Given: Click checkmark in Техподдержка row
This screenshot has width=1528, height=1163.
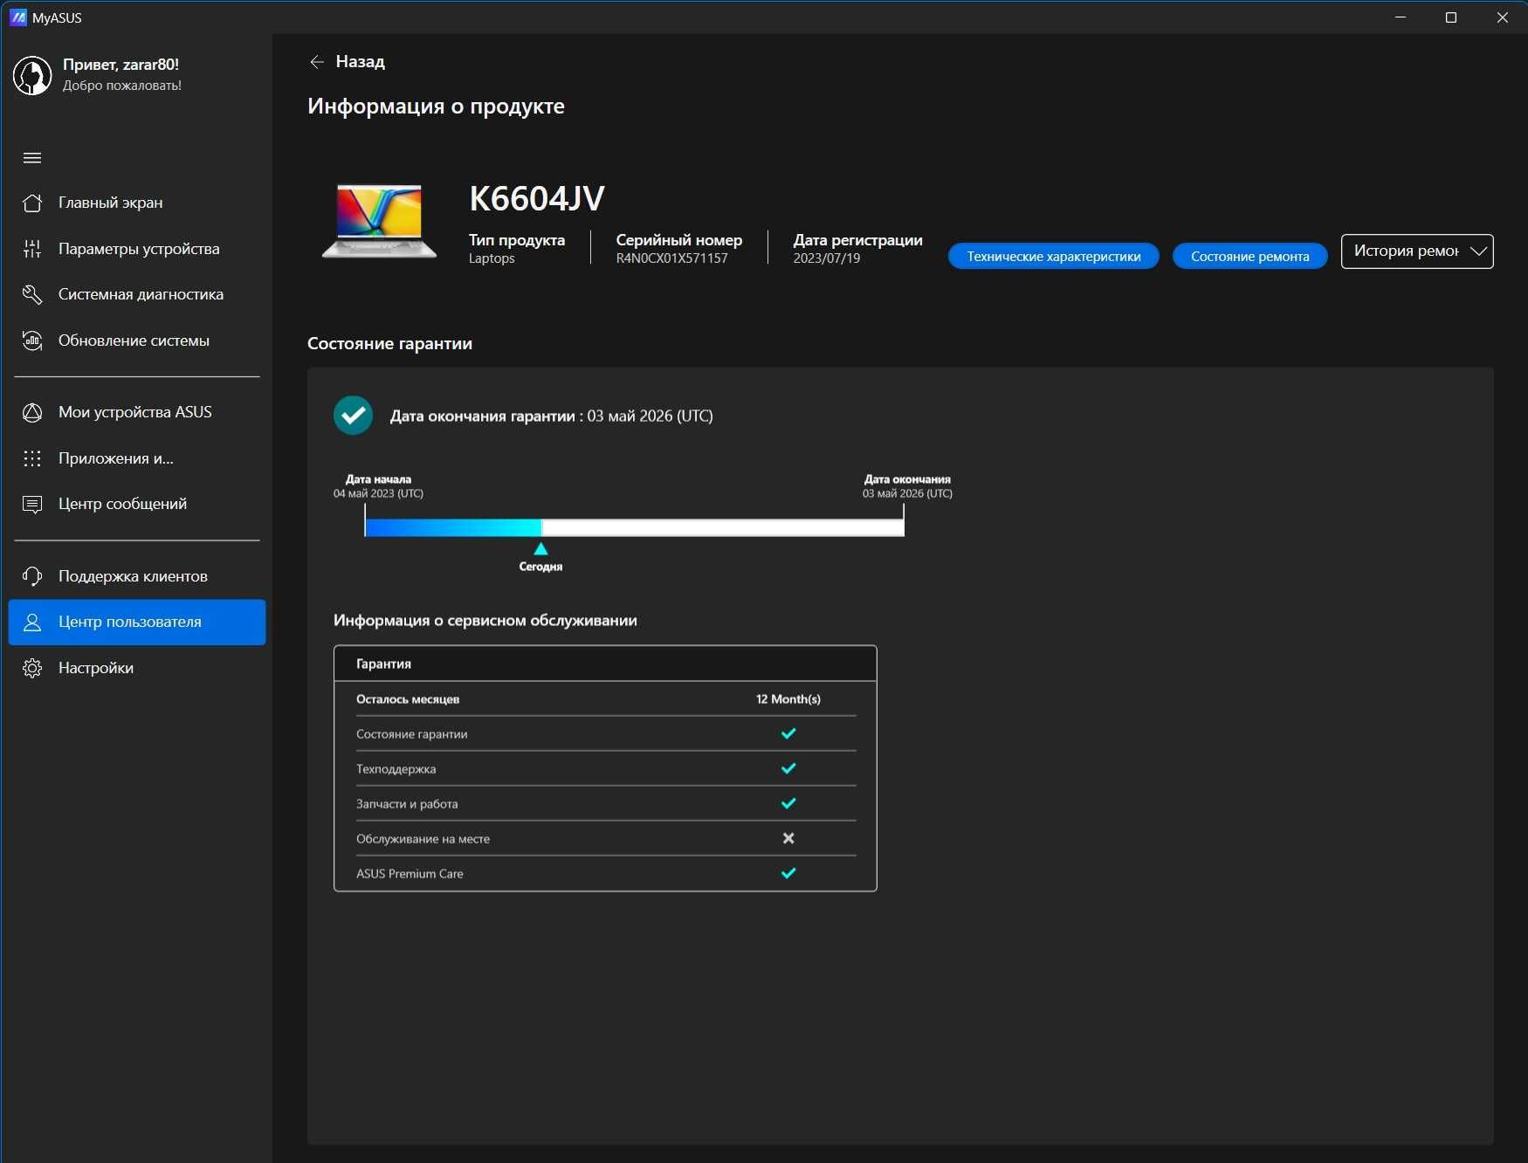Looking at the screenshot, I should point(788,768).
